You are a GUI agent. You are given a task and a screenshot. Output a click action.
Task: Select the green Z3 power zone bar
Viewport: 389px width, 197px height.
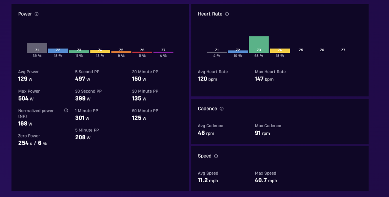(79, 52)
